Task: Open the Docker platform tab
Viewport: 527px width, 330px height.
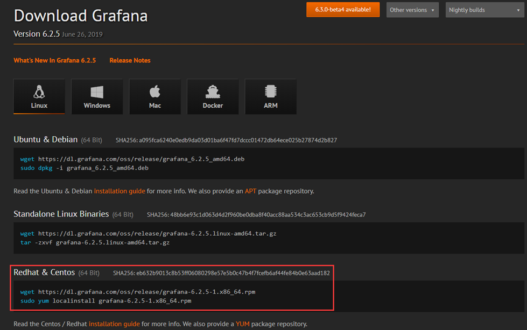Action: (x=213, y=96)
